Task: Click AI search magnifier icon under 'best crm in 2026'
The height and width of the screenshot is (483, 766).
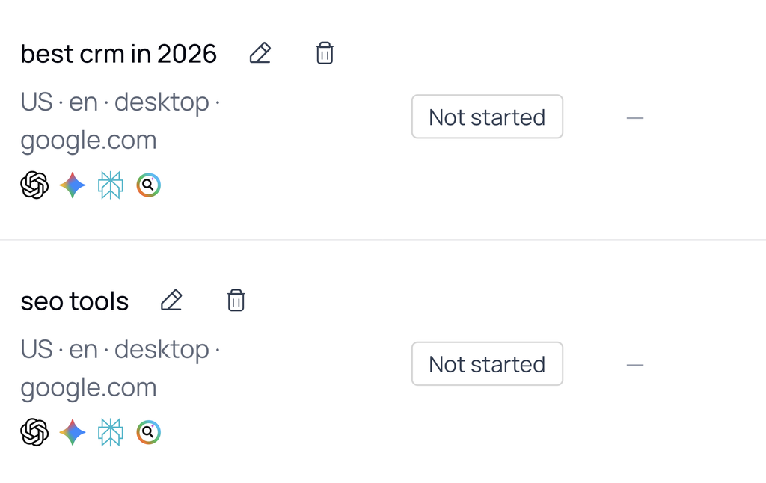Action: (149, 185)
